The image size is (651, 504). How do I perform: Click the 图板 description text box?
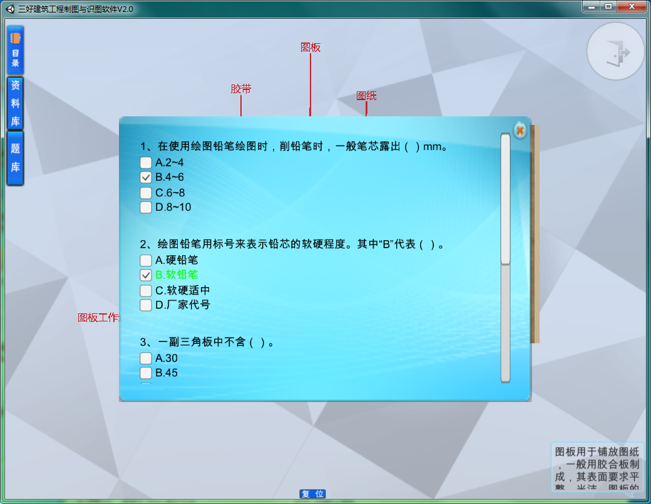click(x=597, y=468)
